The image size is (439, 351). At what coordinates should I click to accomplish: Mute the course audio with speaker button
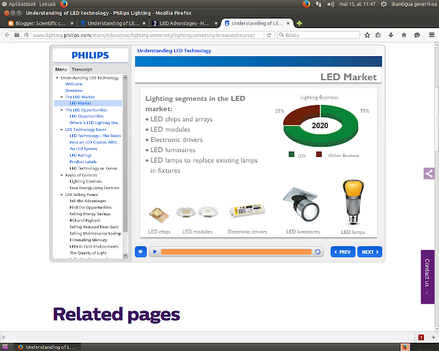pos(141,252)
